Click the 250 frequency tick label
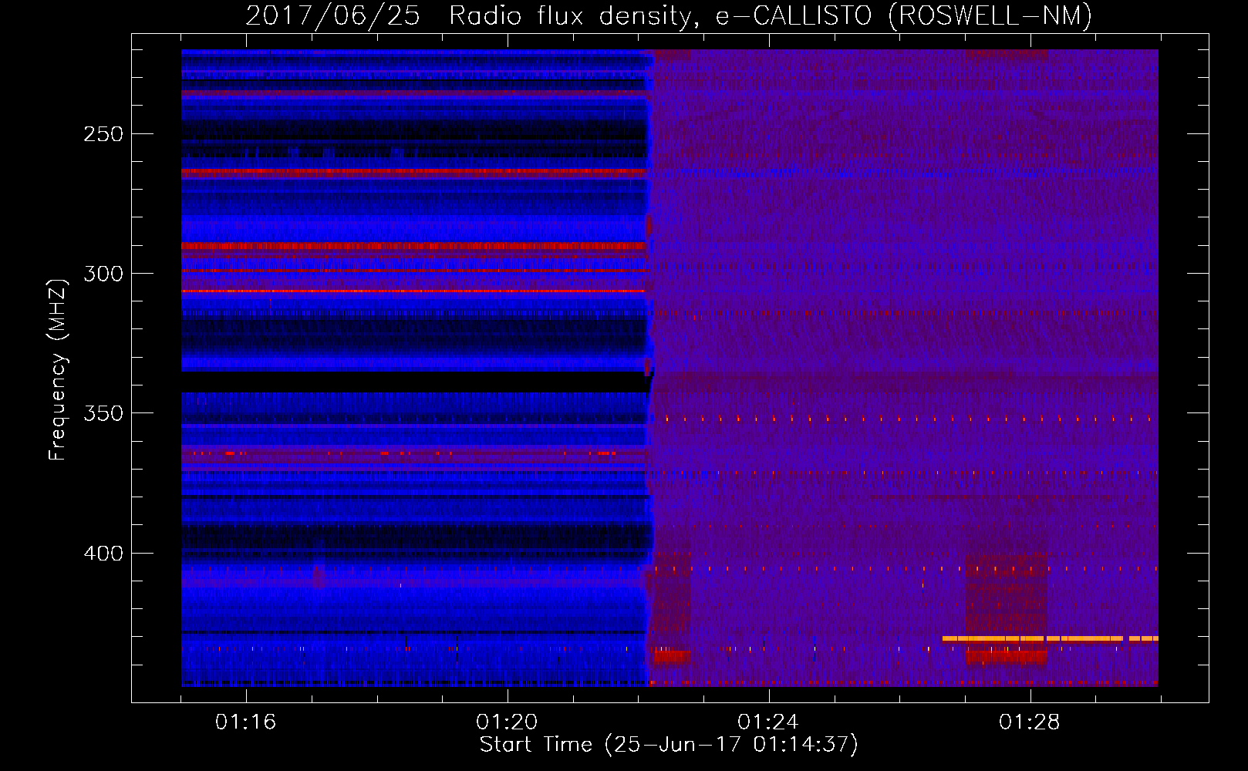 click(x=103, y=134)
